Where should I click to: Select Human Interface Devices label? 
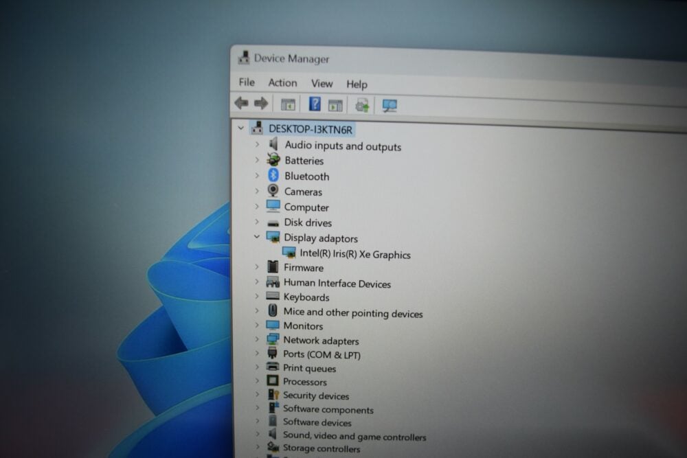(x=337, y=284)
